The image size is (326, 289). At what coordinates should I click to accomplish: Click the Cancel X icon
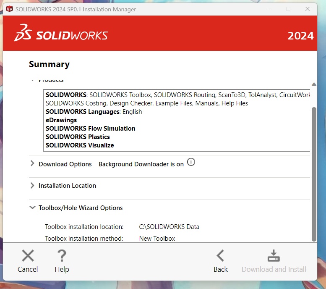tap(28, 255)
